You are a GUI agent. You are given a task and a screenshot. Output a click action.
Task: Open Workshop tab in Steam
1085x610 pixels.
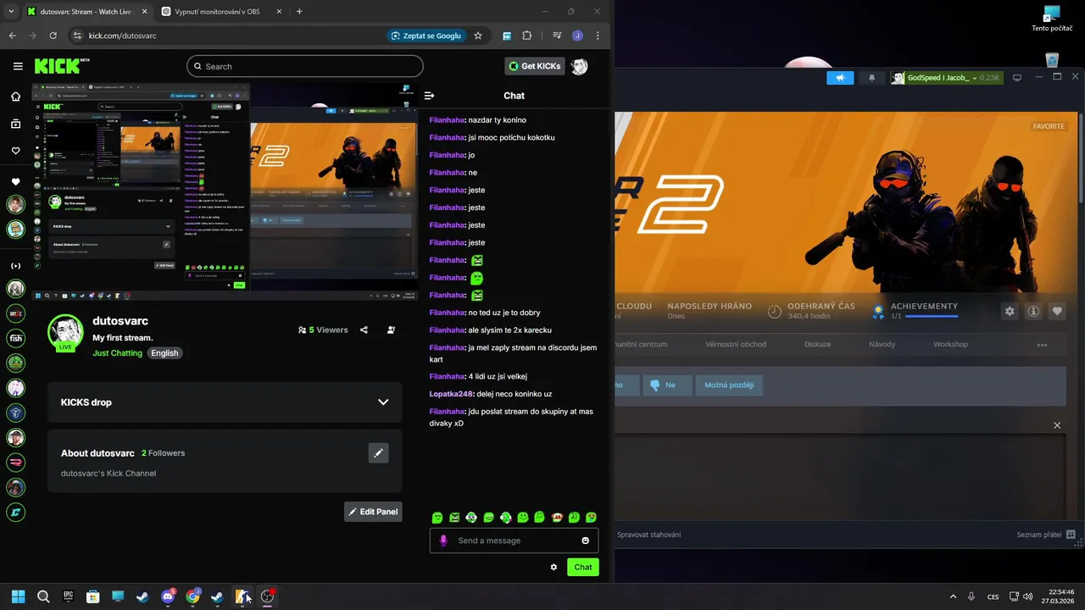tap(950, 344)
